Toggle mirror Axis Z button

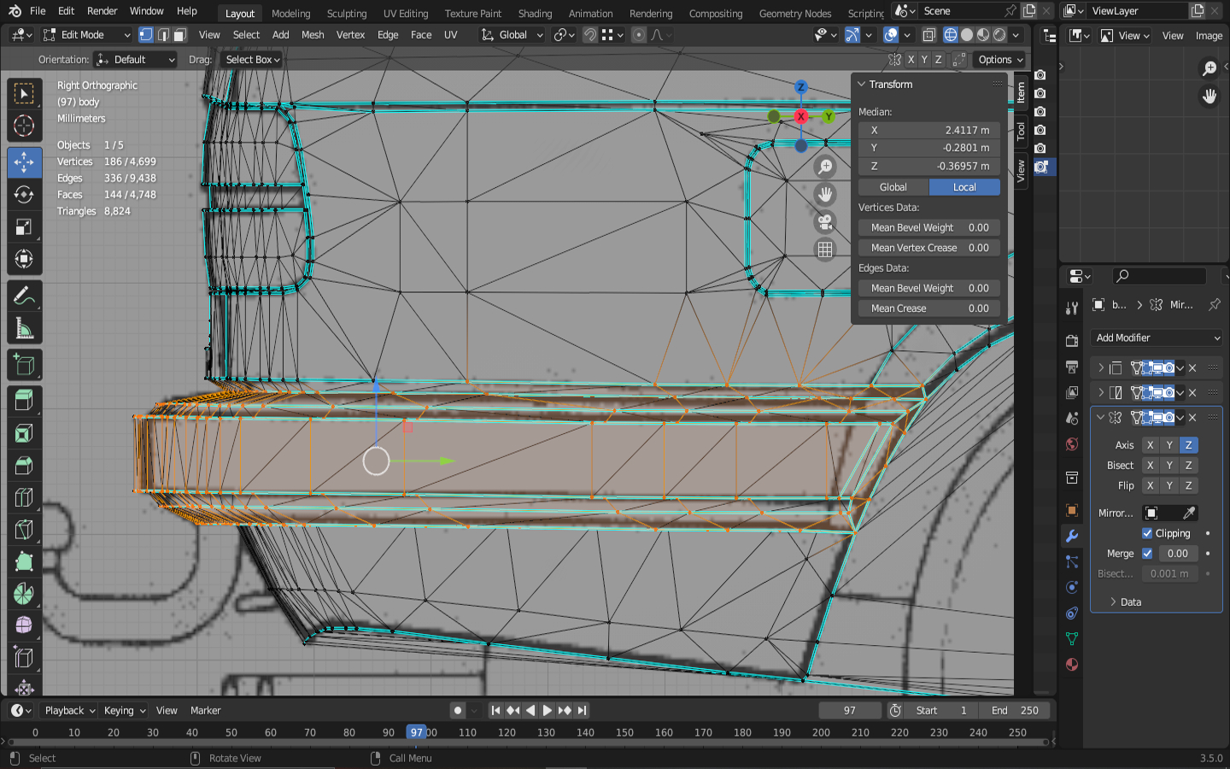[x=1188, y=445]
